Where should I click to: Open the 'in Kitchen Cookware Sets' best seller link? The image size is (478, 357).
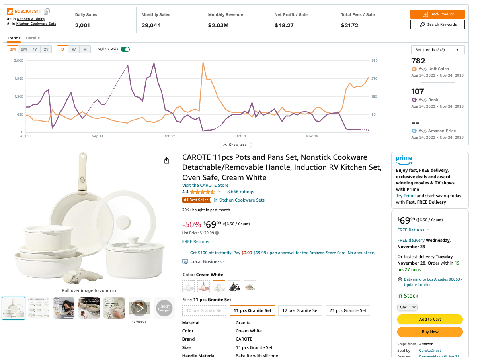click(239, 200)
